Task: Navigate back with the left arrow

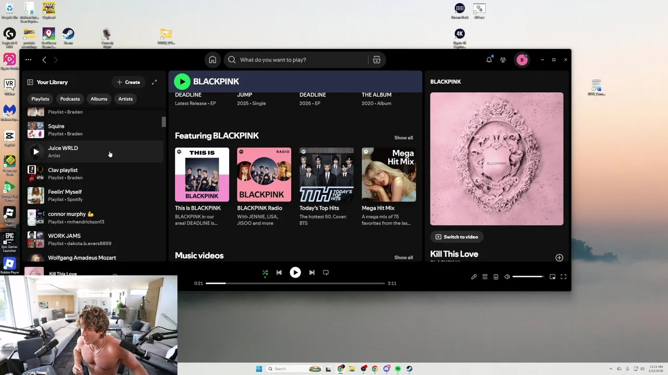Action: point(44,60)
